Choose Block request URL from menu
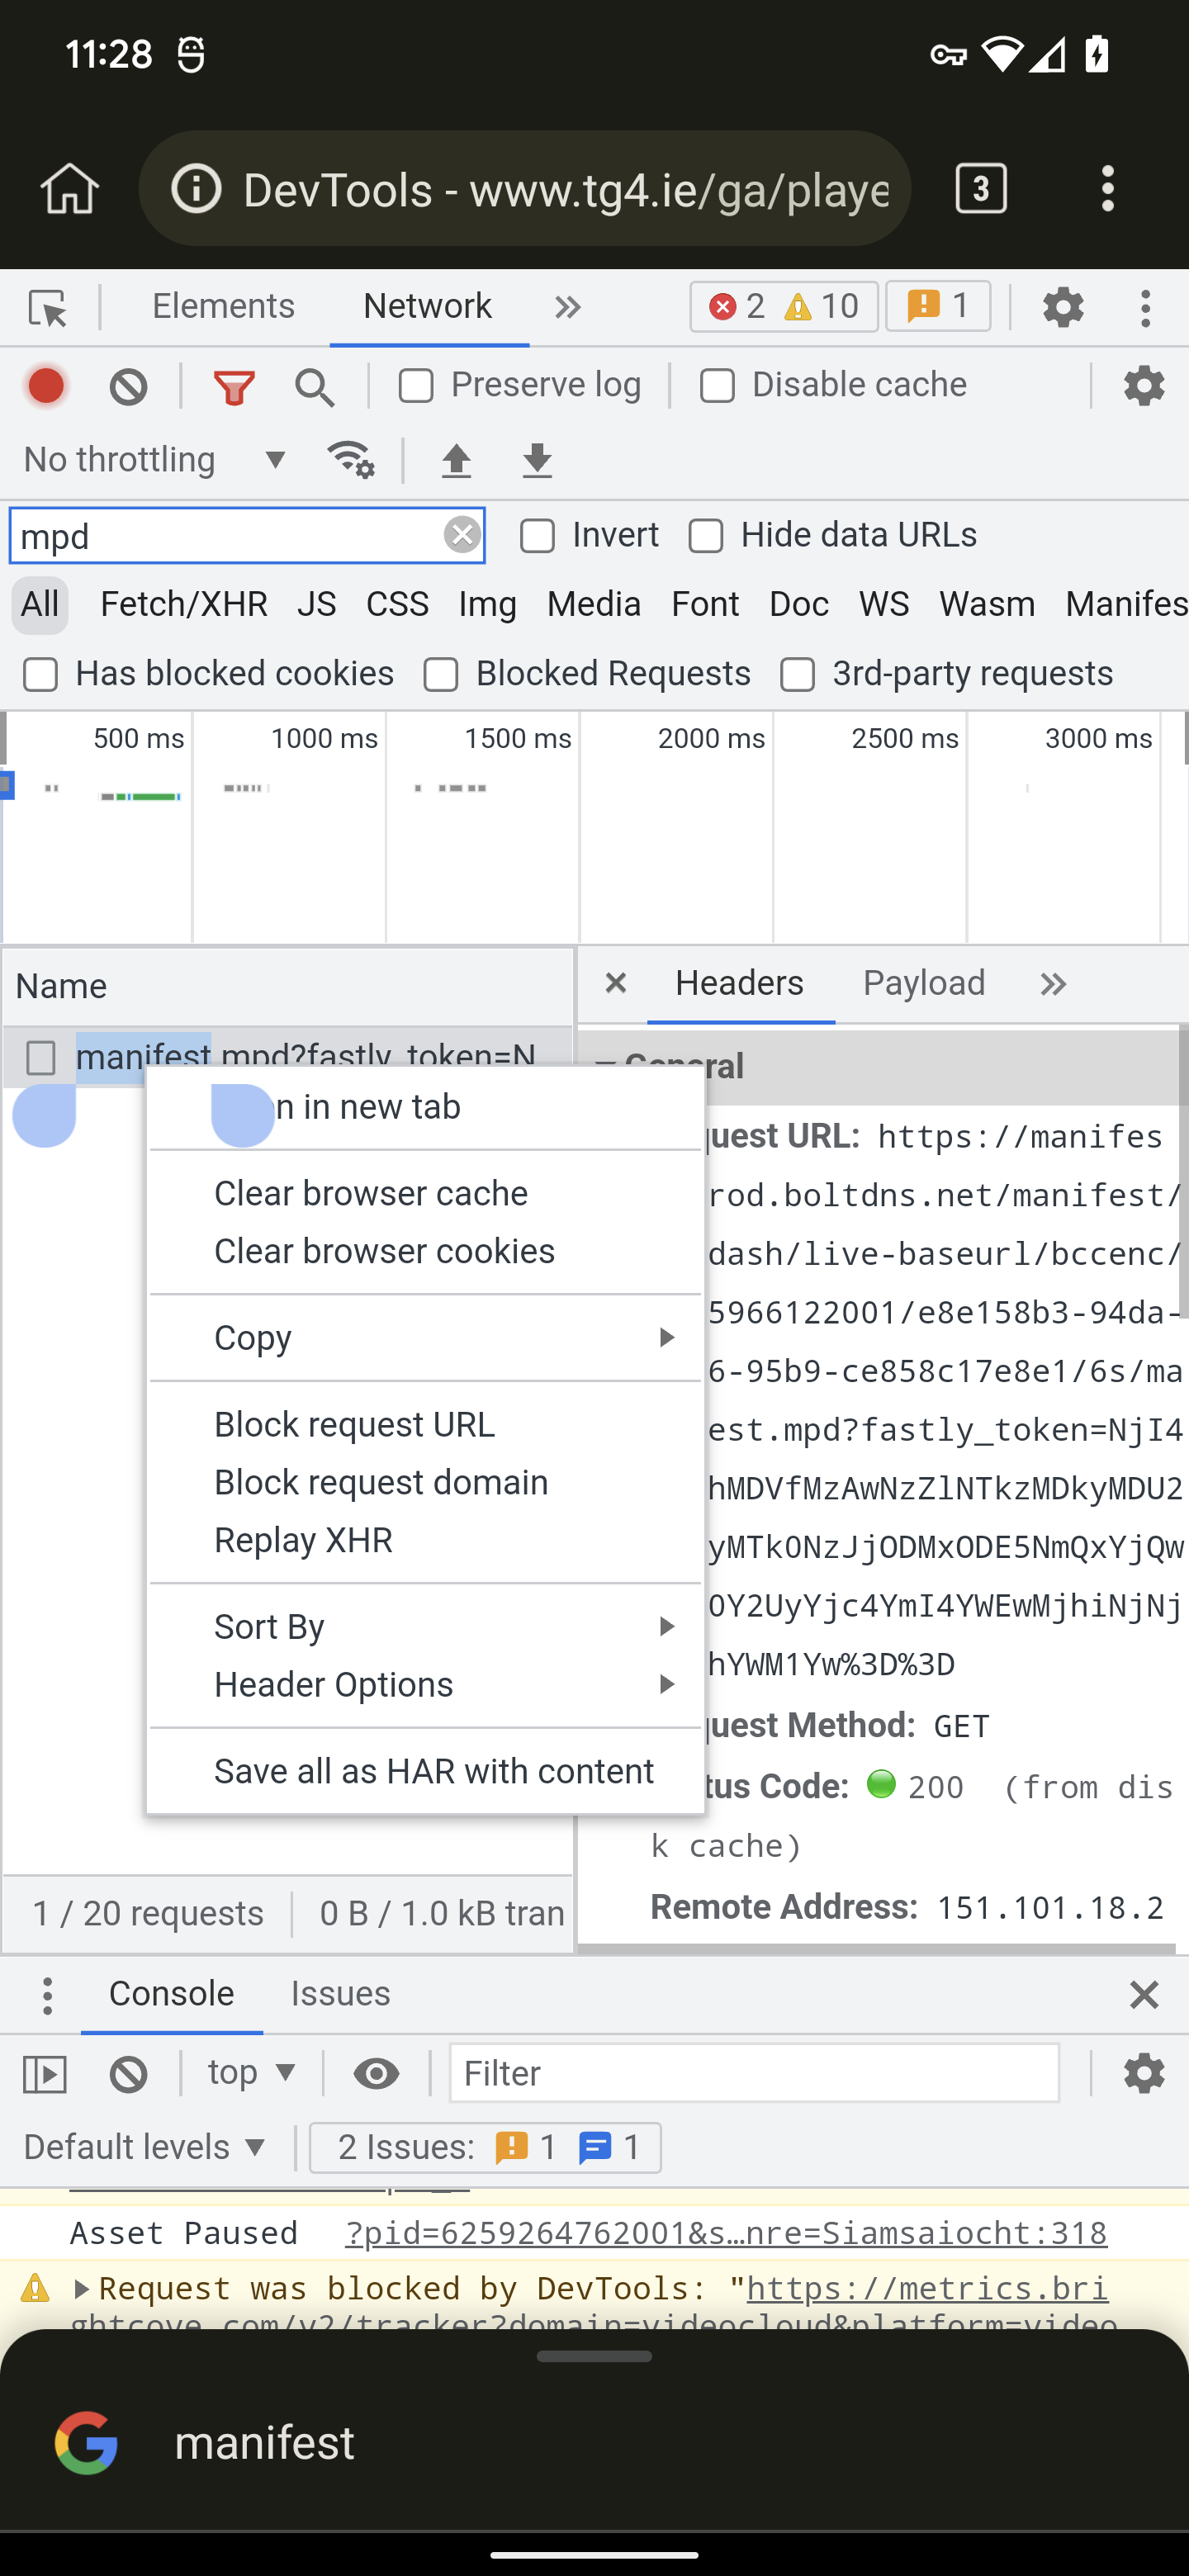This screenshot has height=2576, width=1189. [x=354, y=1424]
